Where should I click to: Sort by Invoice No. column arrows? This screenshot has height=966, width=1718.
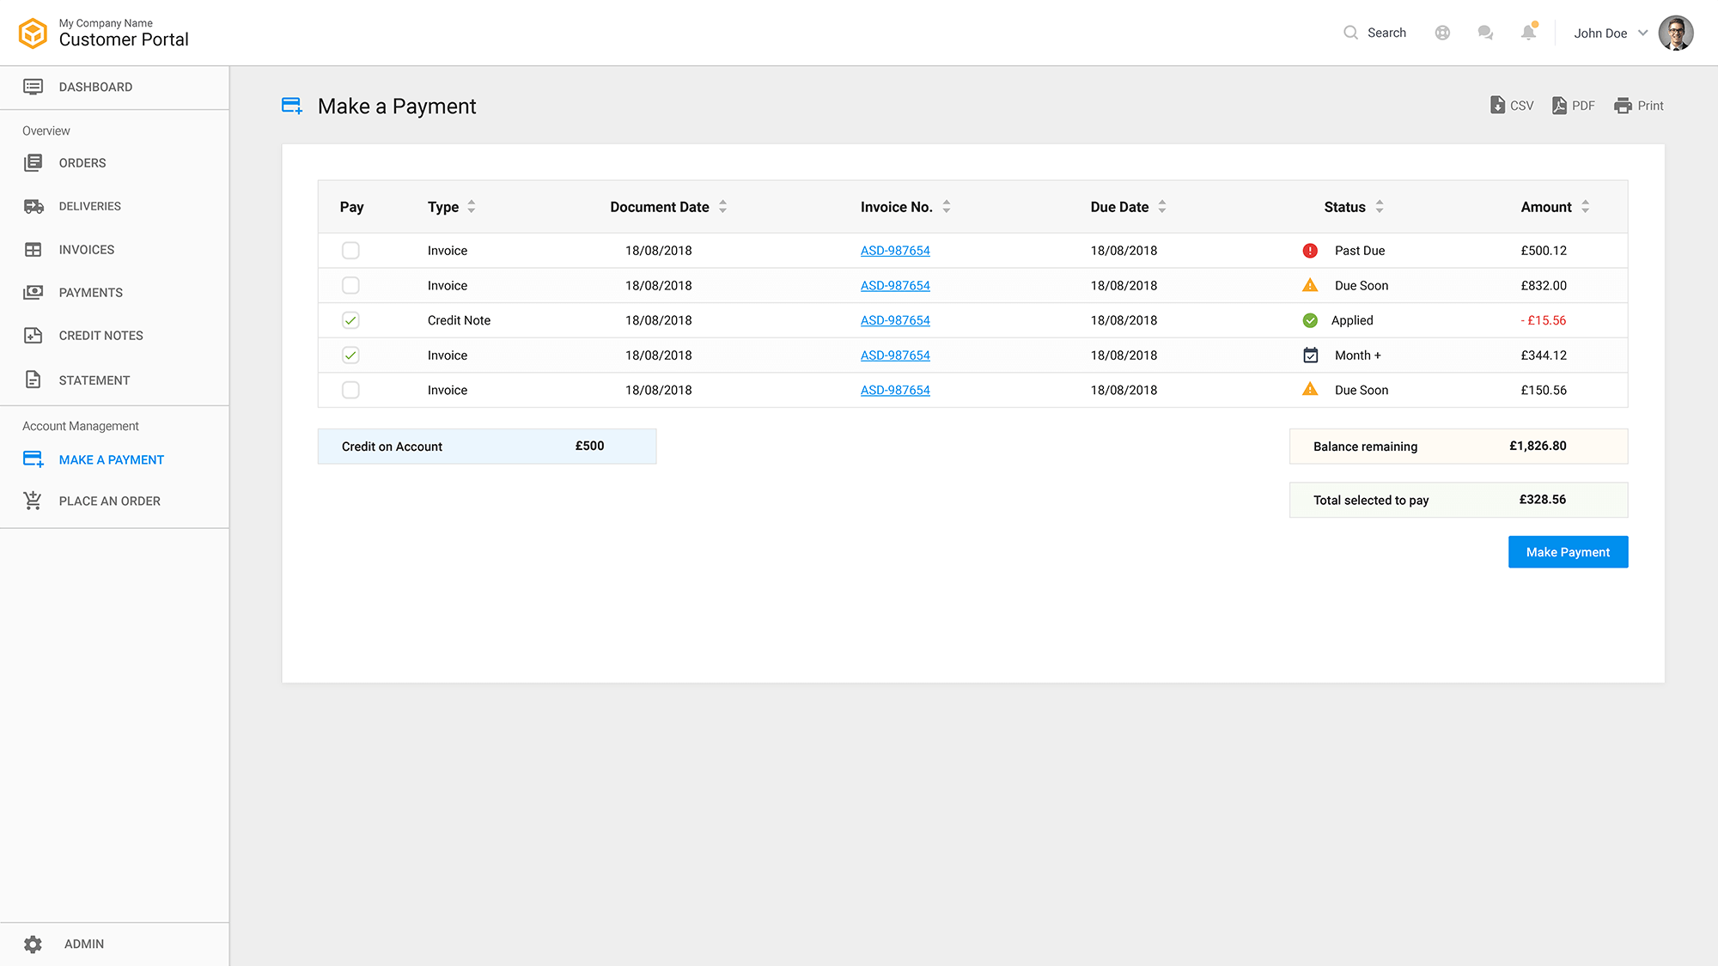(946, 207)
